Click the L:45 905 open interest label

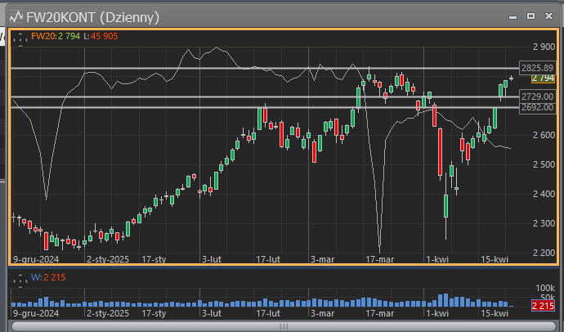coord(101,36)
